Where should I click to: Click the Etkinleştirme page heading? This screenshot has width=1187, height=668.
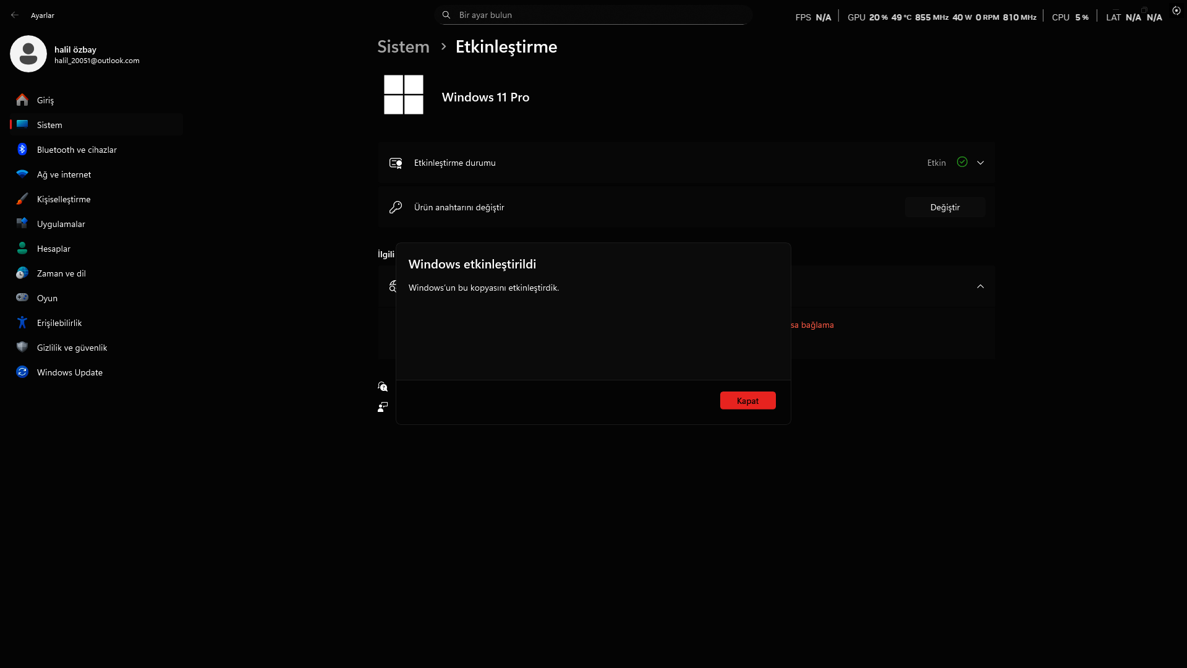pyautogui.click(x=506, y=46)
